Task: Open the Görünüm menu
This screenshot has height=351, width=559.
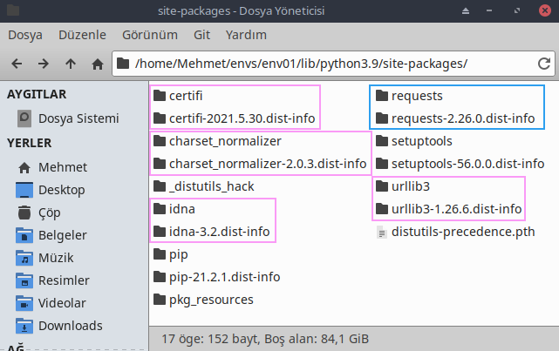Action: [x=150, y=35]
